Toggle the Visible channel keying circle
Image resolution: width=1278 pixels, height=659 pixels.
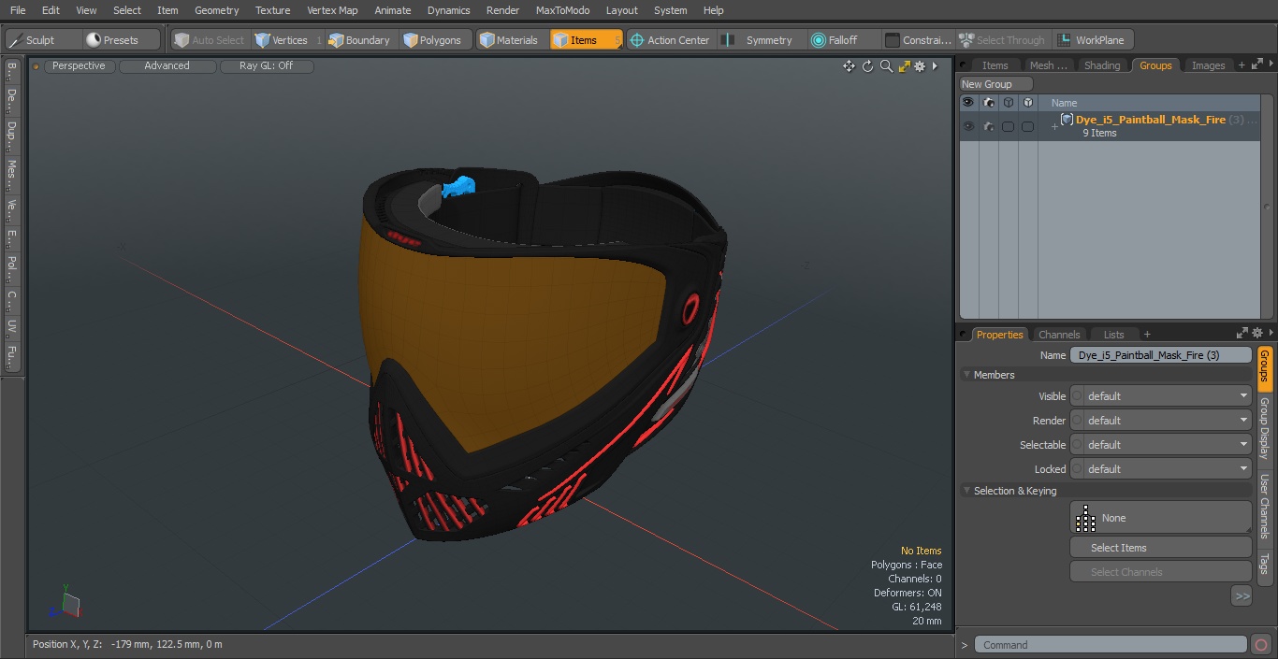(x=1077, y=396)
